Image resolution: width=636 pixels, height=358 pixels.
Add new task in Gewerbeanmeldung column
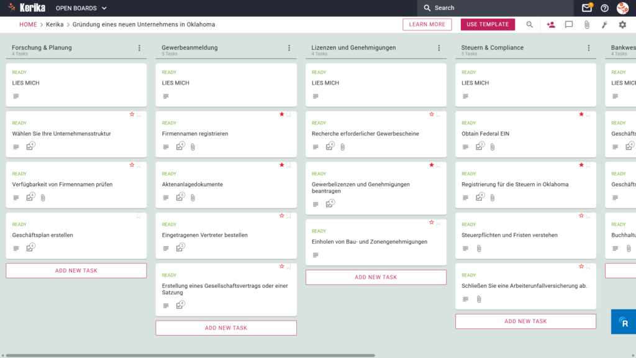[x=226, y=328]
